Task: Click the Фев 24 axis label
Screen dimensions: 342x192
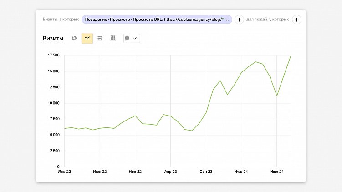Action: point(241,172)
